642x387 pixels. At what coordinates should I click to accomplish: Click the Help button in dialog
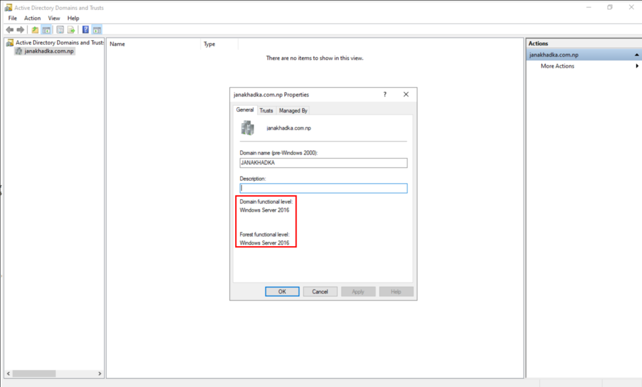click(x=396, y=292)
